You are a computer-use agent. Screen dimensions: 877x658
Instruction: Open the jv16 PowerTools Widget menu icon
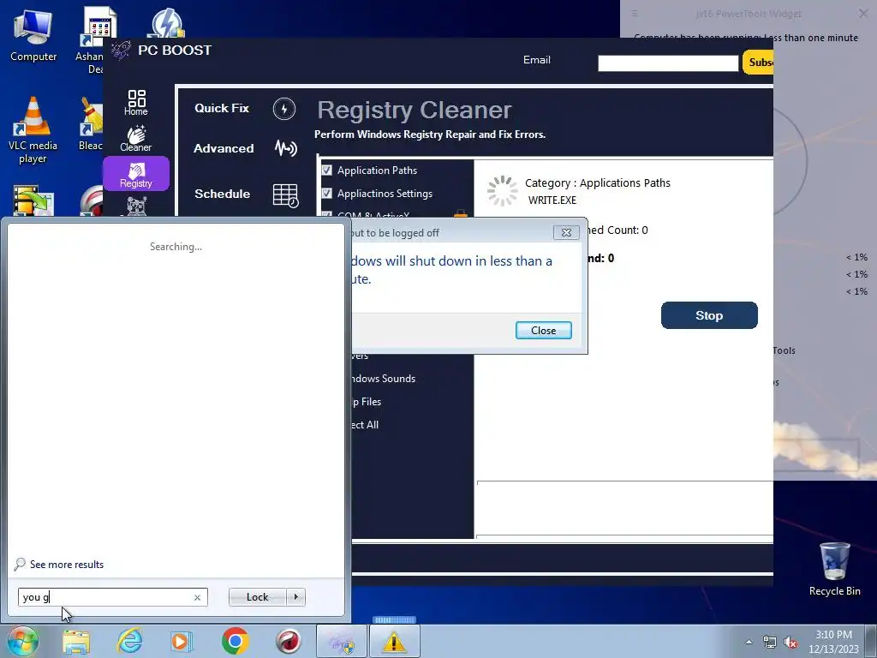coord(635,14)
